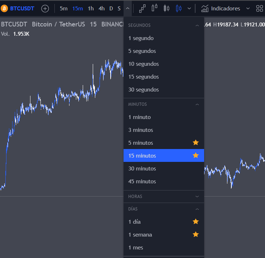Image resolution: width=265 pixels, height=258 pixels.
Task: Select 10 segundos interval
Action: (x=164, y=64)
